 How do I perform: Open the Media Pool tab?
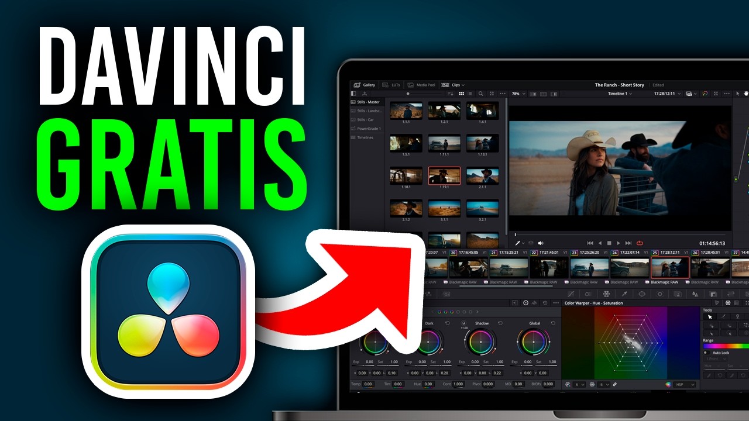(422, 85)
